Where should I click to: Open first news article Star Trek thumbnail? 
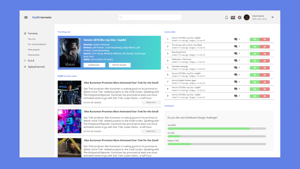[x=70, y=92]
